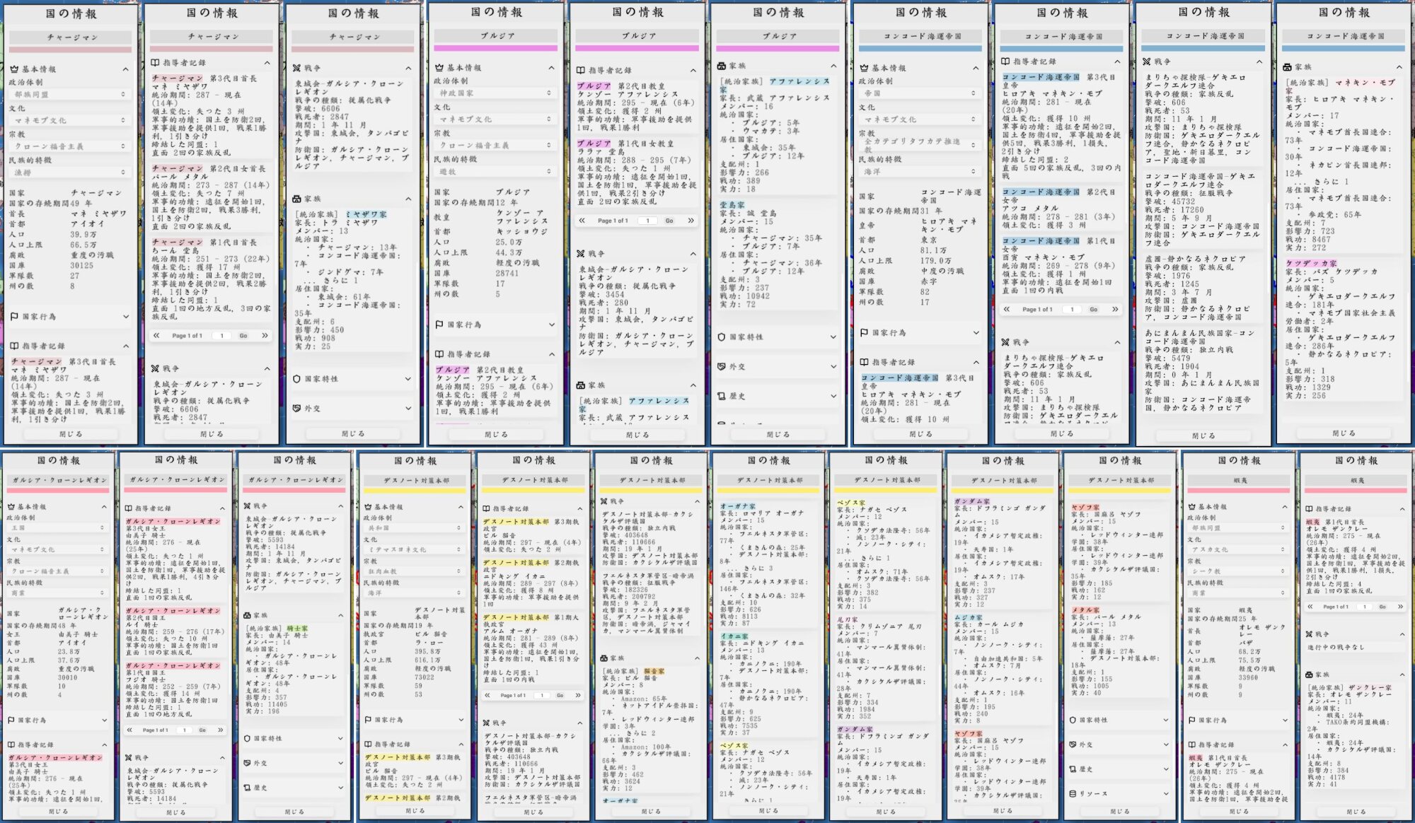The height and width of the screenshot is (823, 1415).
Task: Click crossed-swords 戦争 icon in 蝦夷 panel
Action: pyautogui.click(x=1309, y=634)
